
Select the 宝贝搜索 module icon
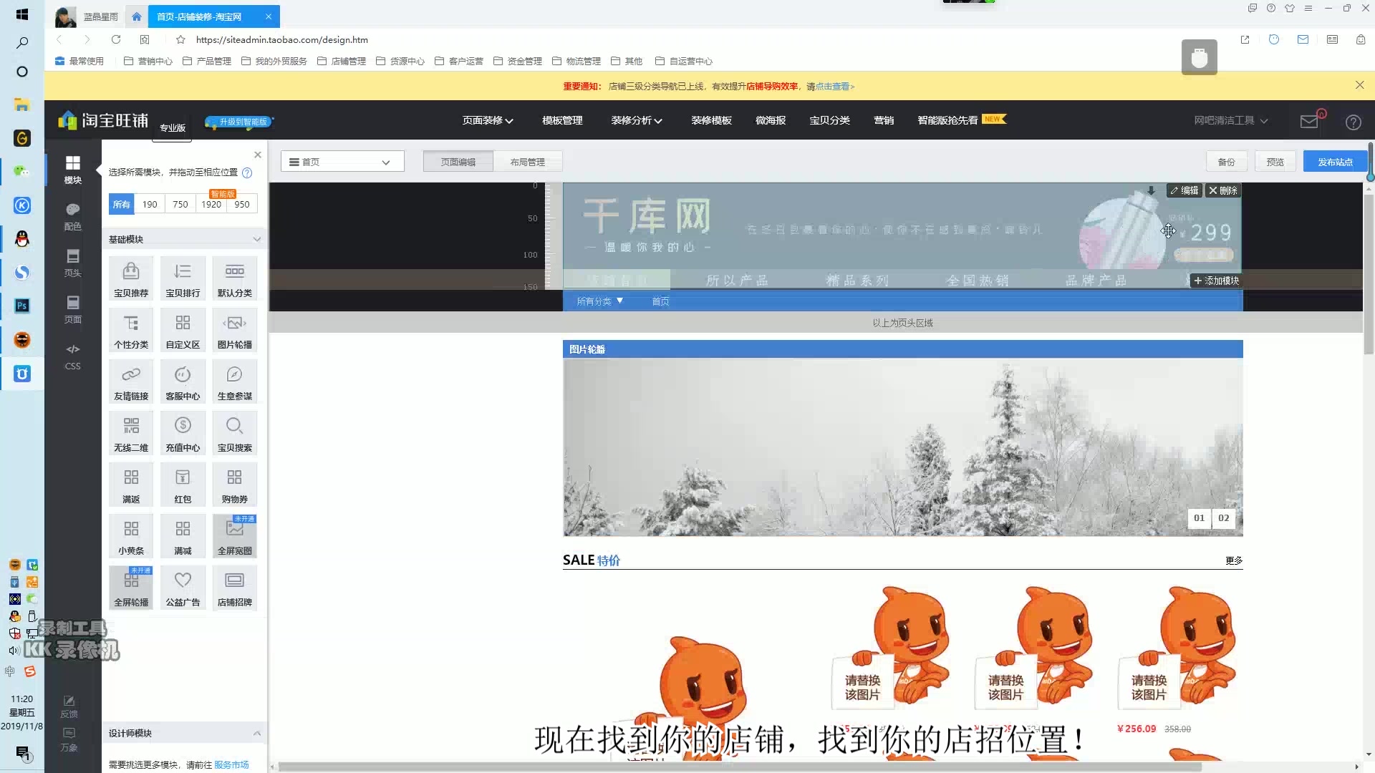coord(234,432)
